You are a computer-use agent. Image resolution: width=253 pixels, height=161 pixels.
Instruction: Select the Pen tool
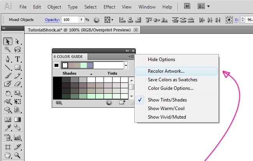(x=8, y=59)
